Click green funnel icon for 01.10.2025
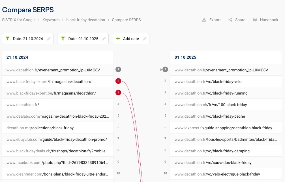285x182 pixels. tap(63, 39)
